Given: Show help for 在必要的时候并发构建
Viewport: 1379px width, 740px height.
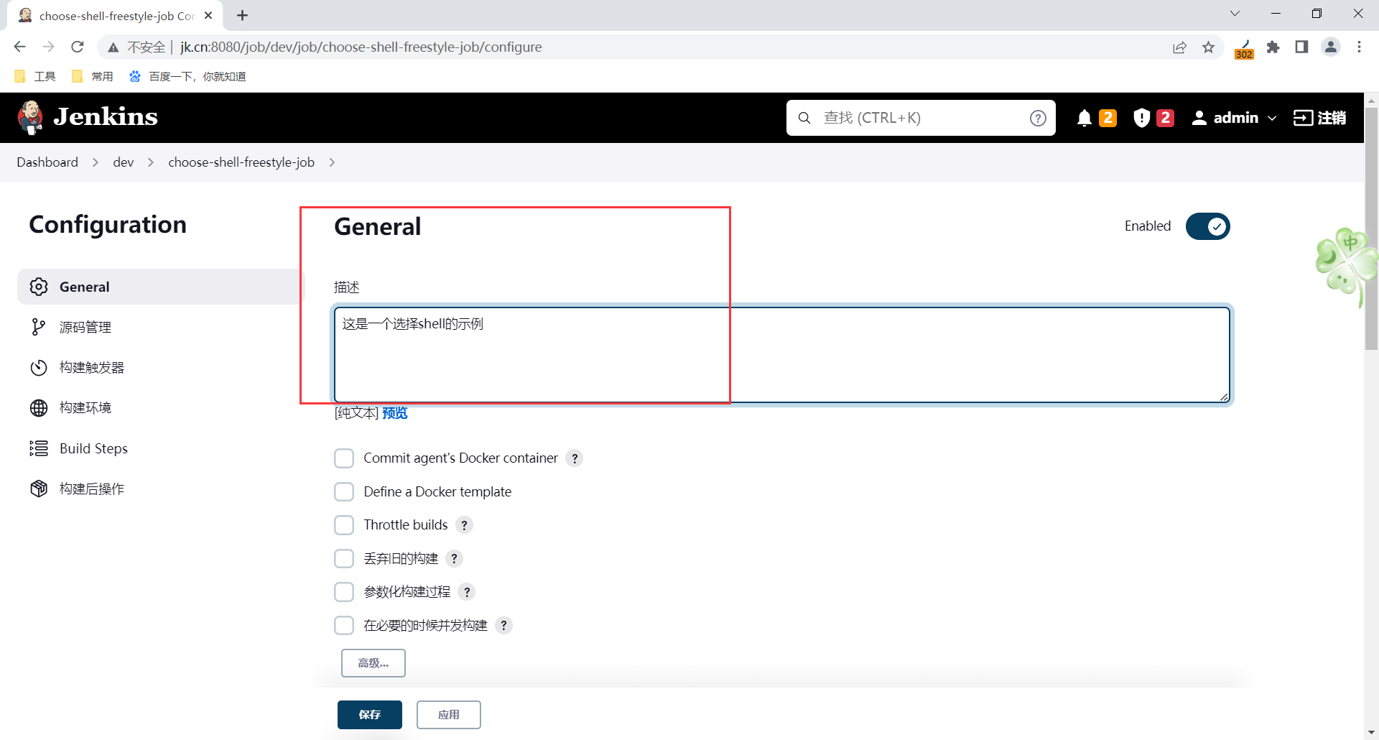Looking at the screenshot, I should (x=504, y=626).
